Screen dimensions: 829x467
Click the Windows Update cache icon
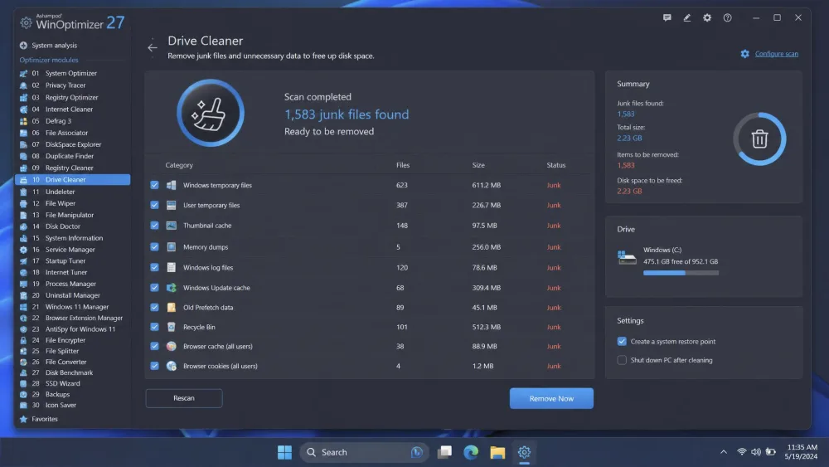tap(172, 288)
